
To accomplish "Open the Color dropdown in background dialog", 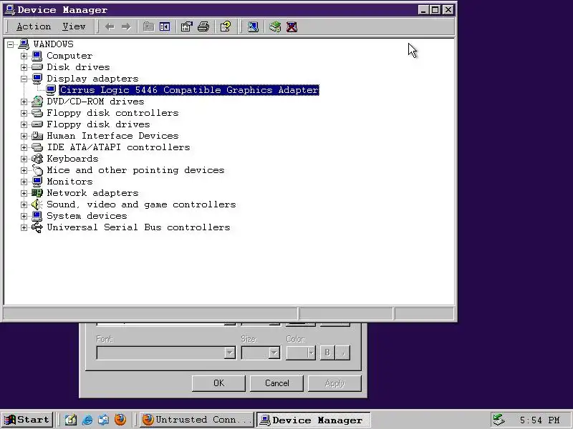I will (311, 352).
